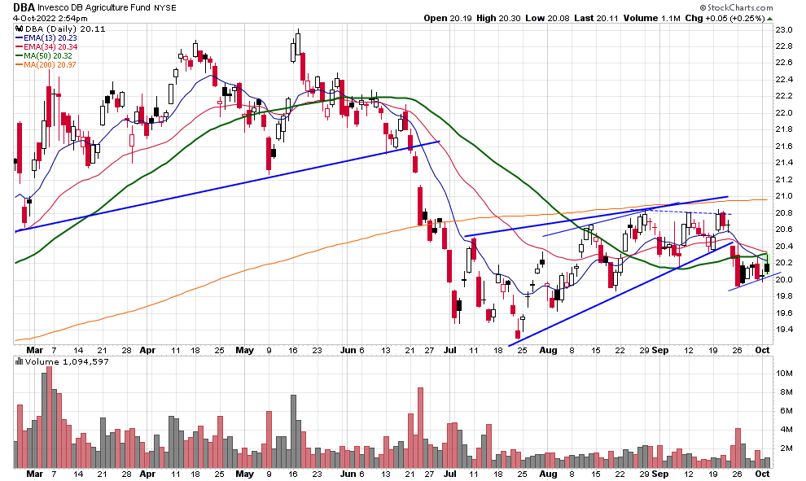Click the 22.8 price axis label
Viewport: 806px width, 481px height.
click(x=784, y=46)
